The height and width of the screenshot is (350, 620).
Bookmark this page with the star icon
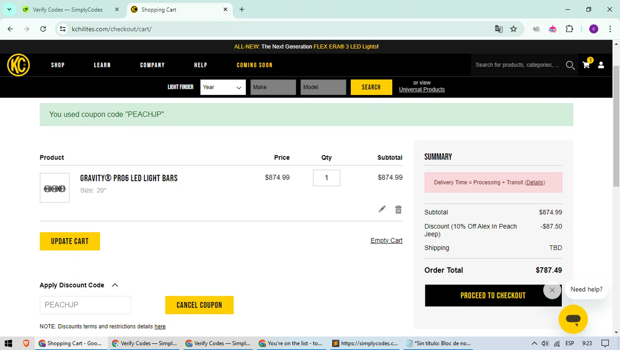coord(513,29)
